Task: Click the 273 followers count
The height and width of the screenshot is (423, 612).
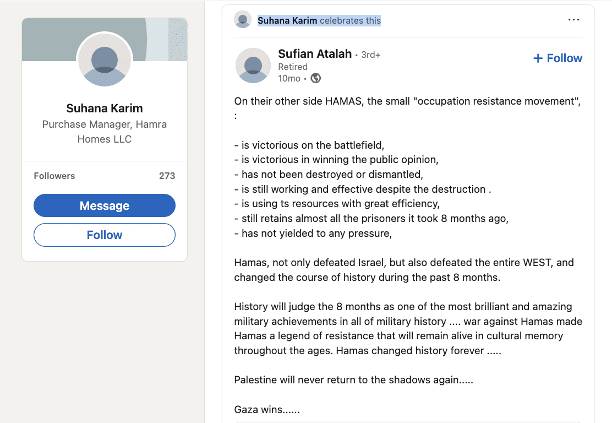Action: pyautogui.click(x=167, y=176)
